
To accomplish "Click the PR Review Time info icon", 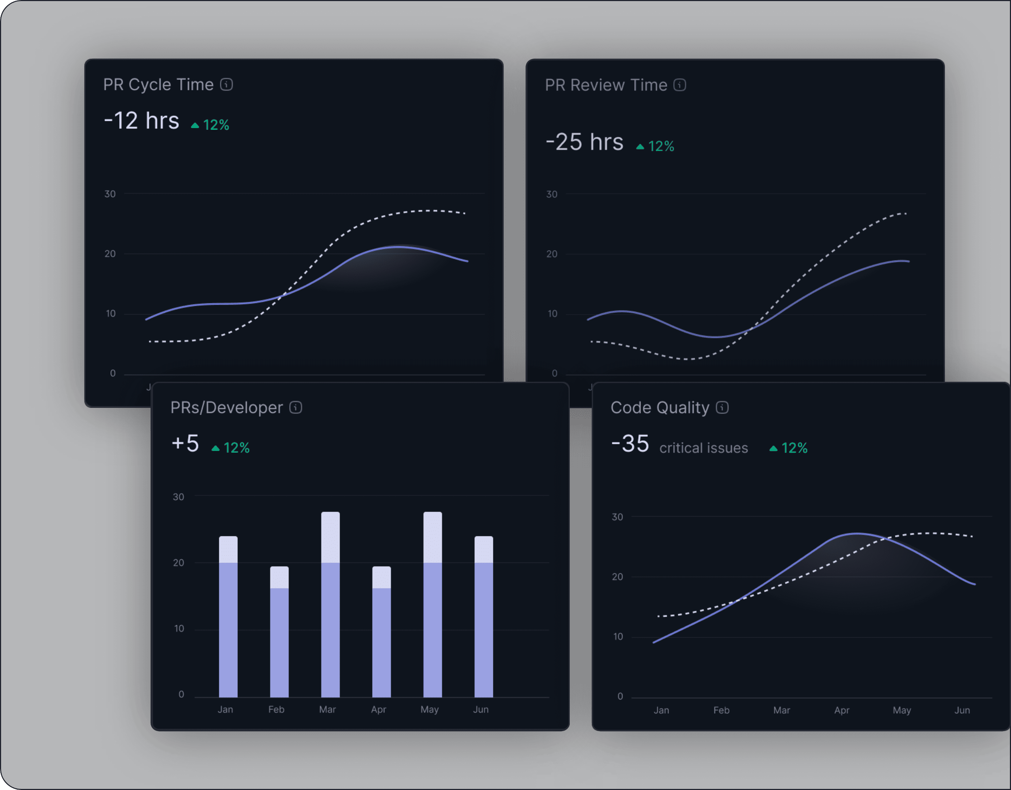I will click(680, 85).
